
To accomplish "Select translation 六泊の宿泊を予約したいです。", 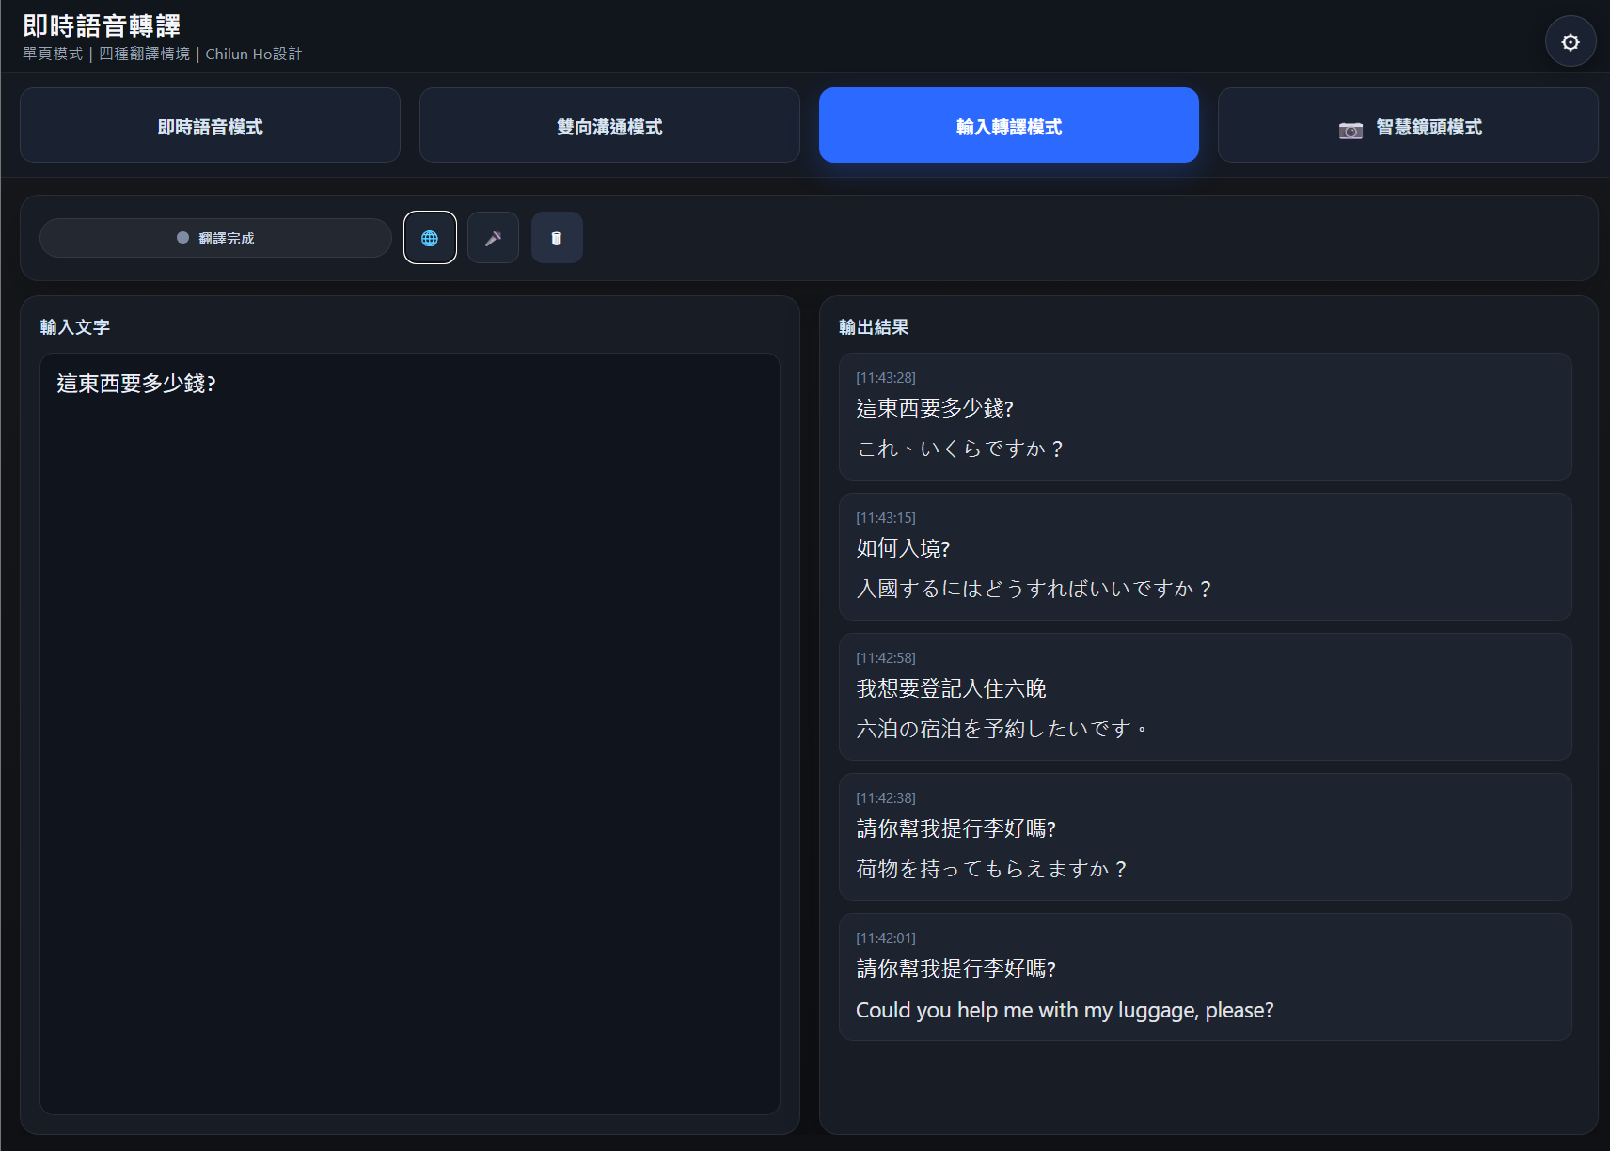I will pyautogui.click(x=1002, y=729).
